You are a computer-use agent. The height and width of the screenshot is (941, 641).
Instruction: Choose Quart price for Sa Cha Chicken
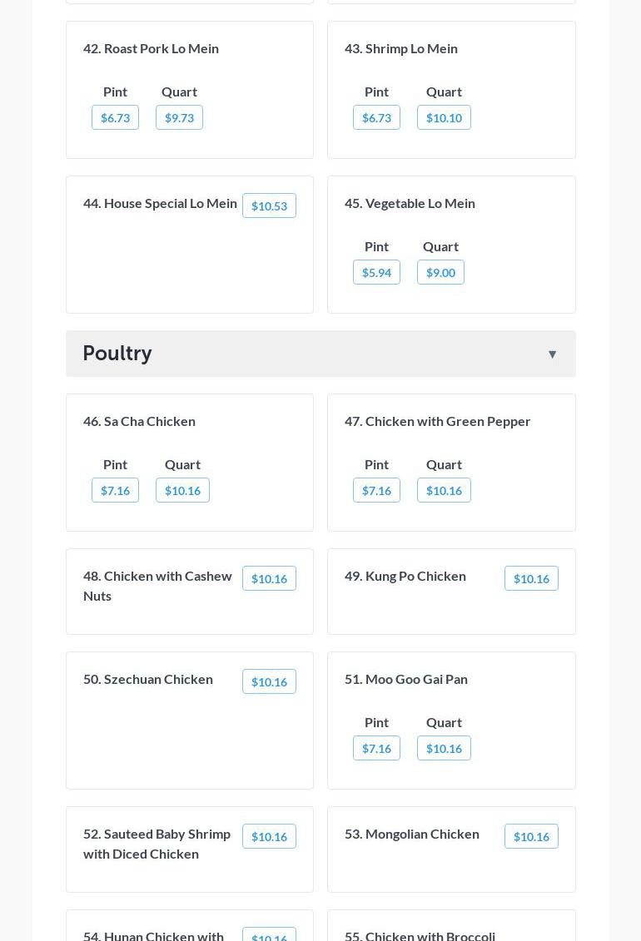(x=182, y=490)
